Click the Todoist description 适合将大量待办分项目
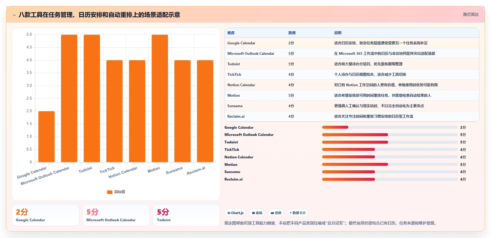491x238 pixels. pos(368,64)
